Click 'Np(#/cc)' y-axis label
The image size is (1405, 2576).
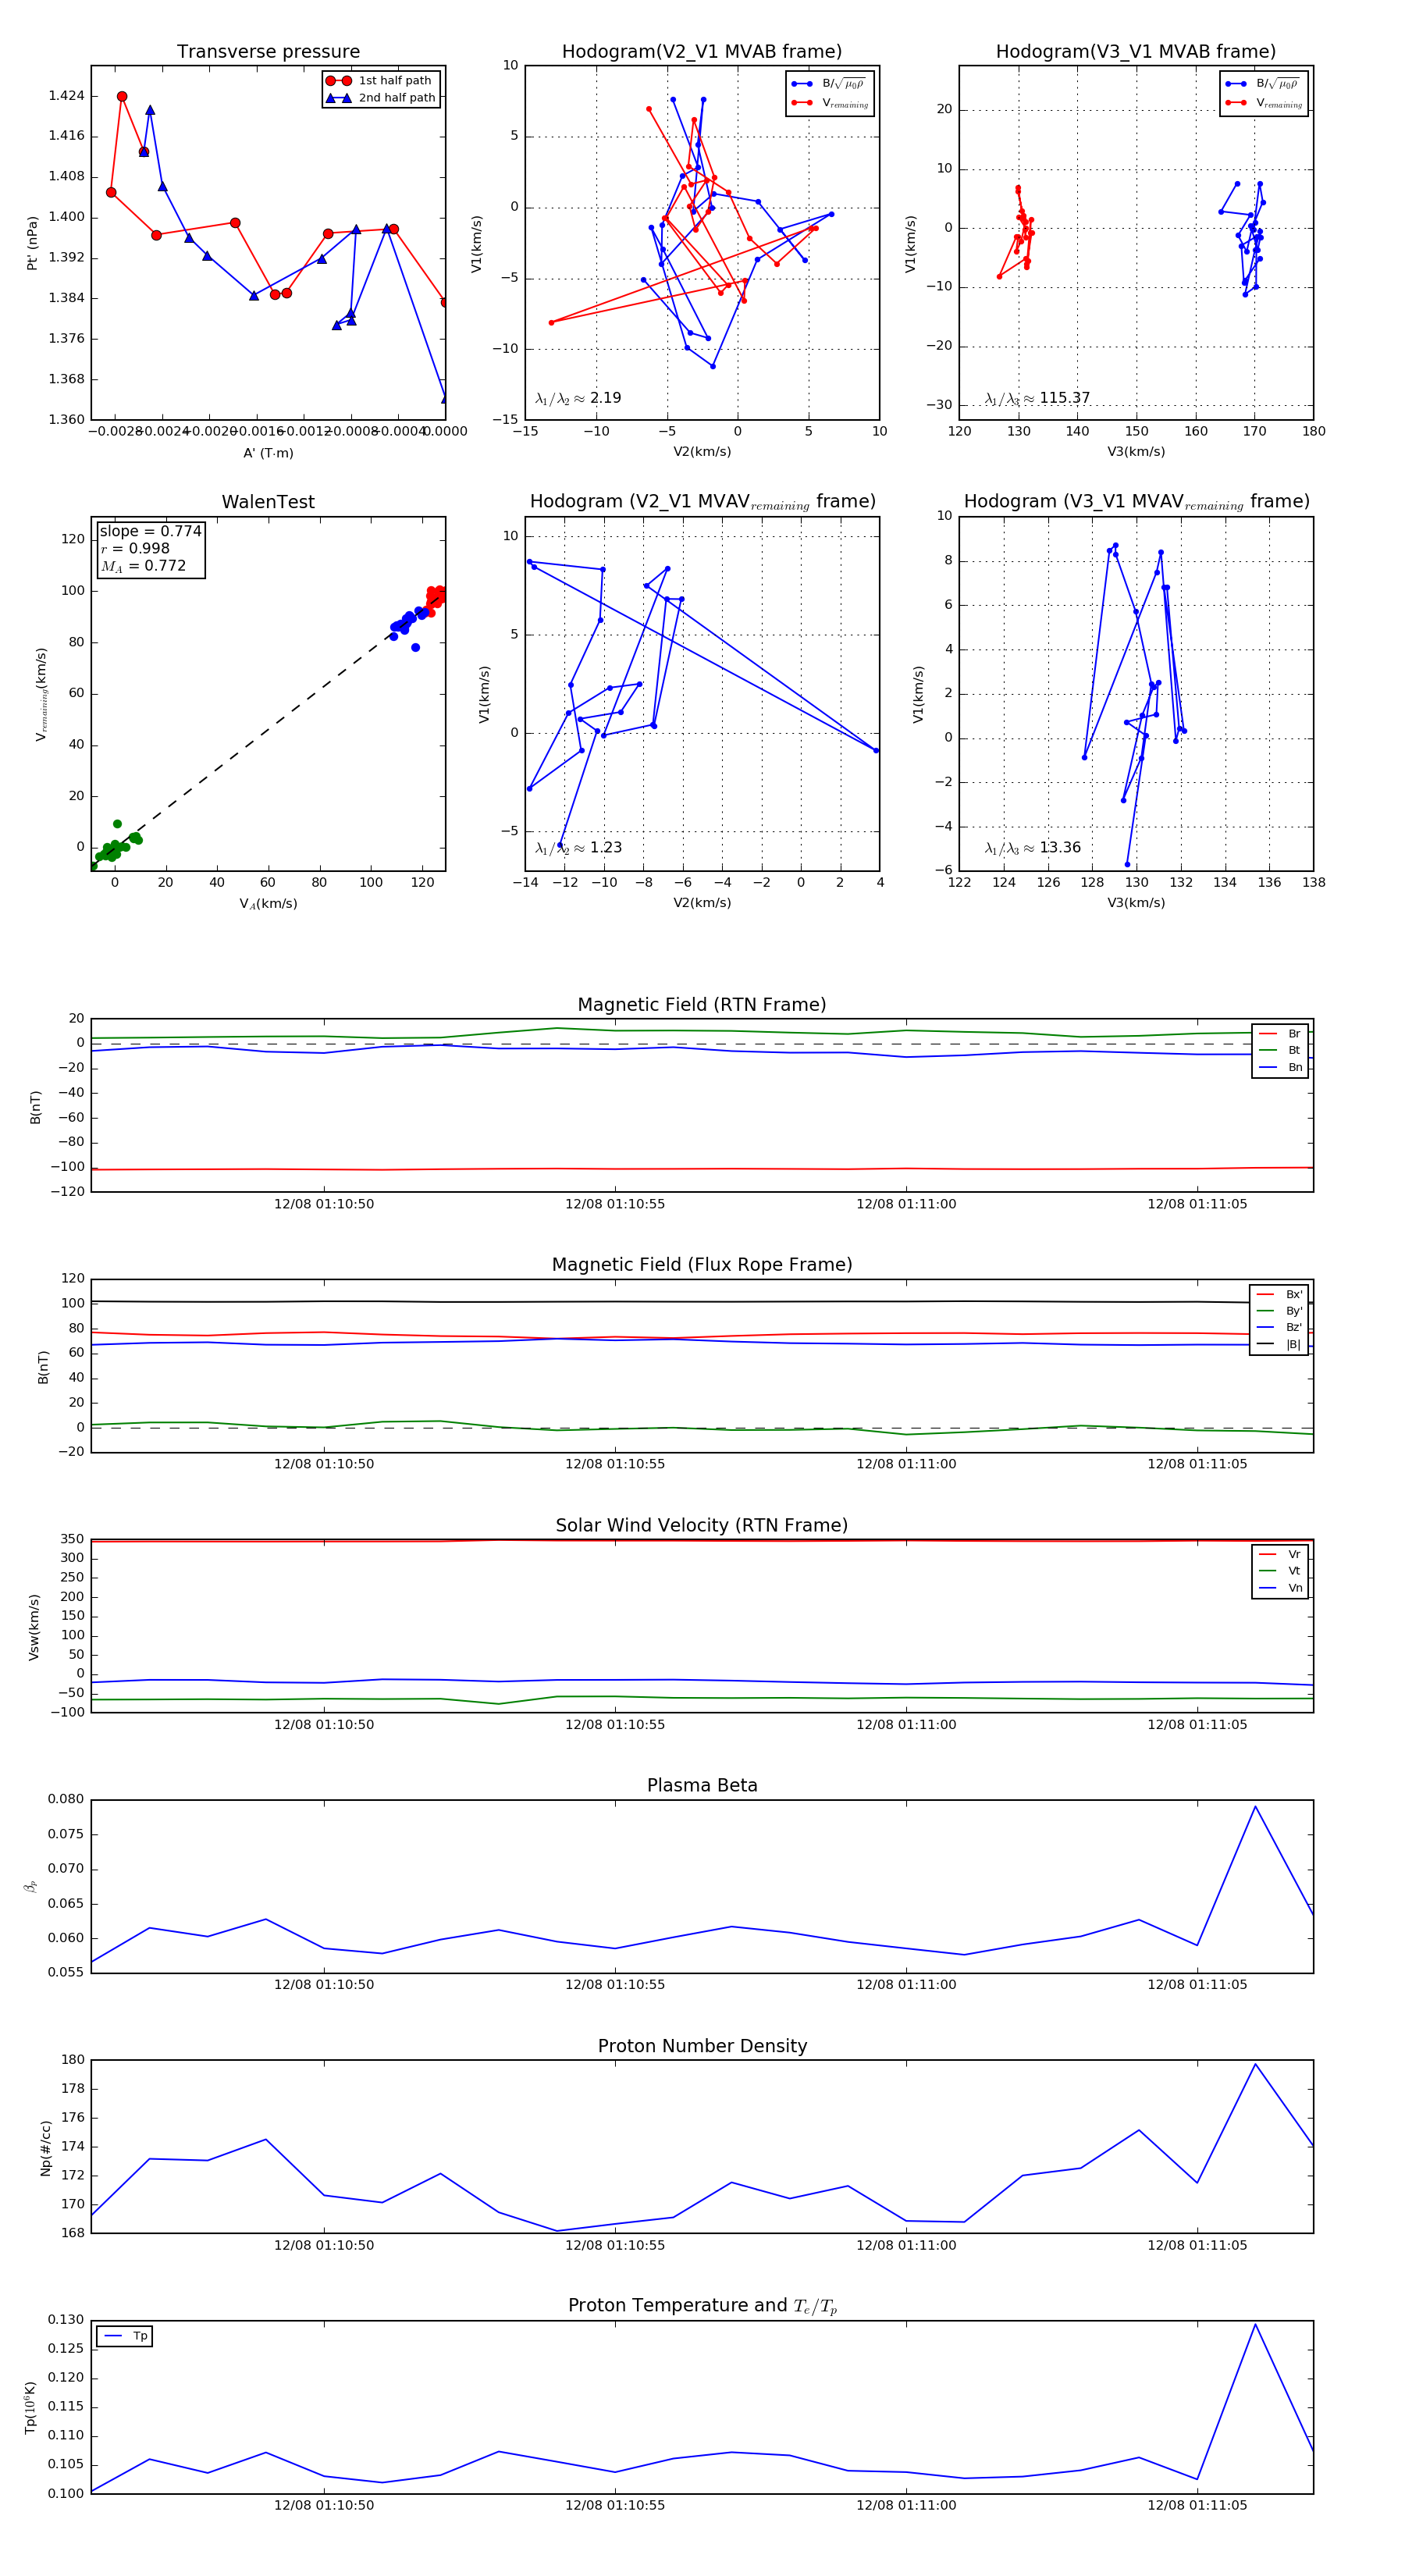point(45,2147)
